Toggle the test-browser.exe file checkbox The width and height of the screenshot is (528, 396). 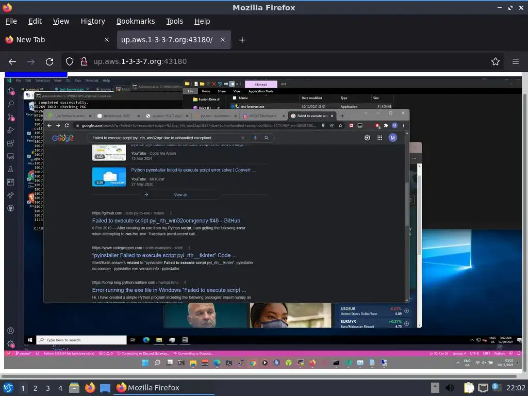(x=233, y=106)
